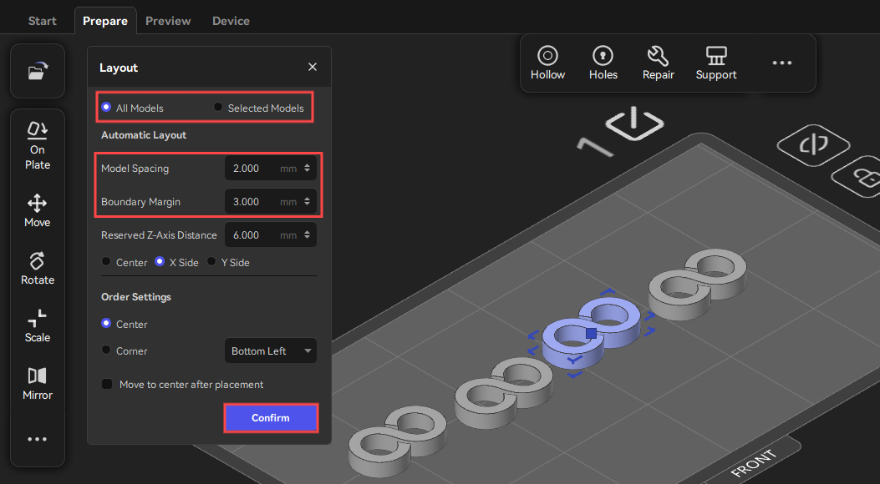Image resolution: width=880 pixels, height=484 pixels.
Task: Open the Holes punching tool
Action: (x=603, y=63)
